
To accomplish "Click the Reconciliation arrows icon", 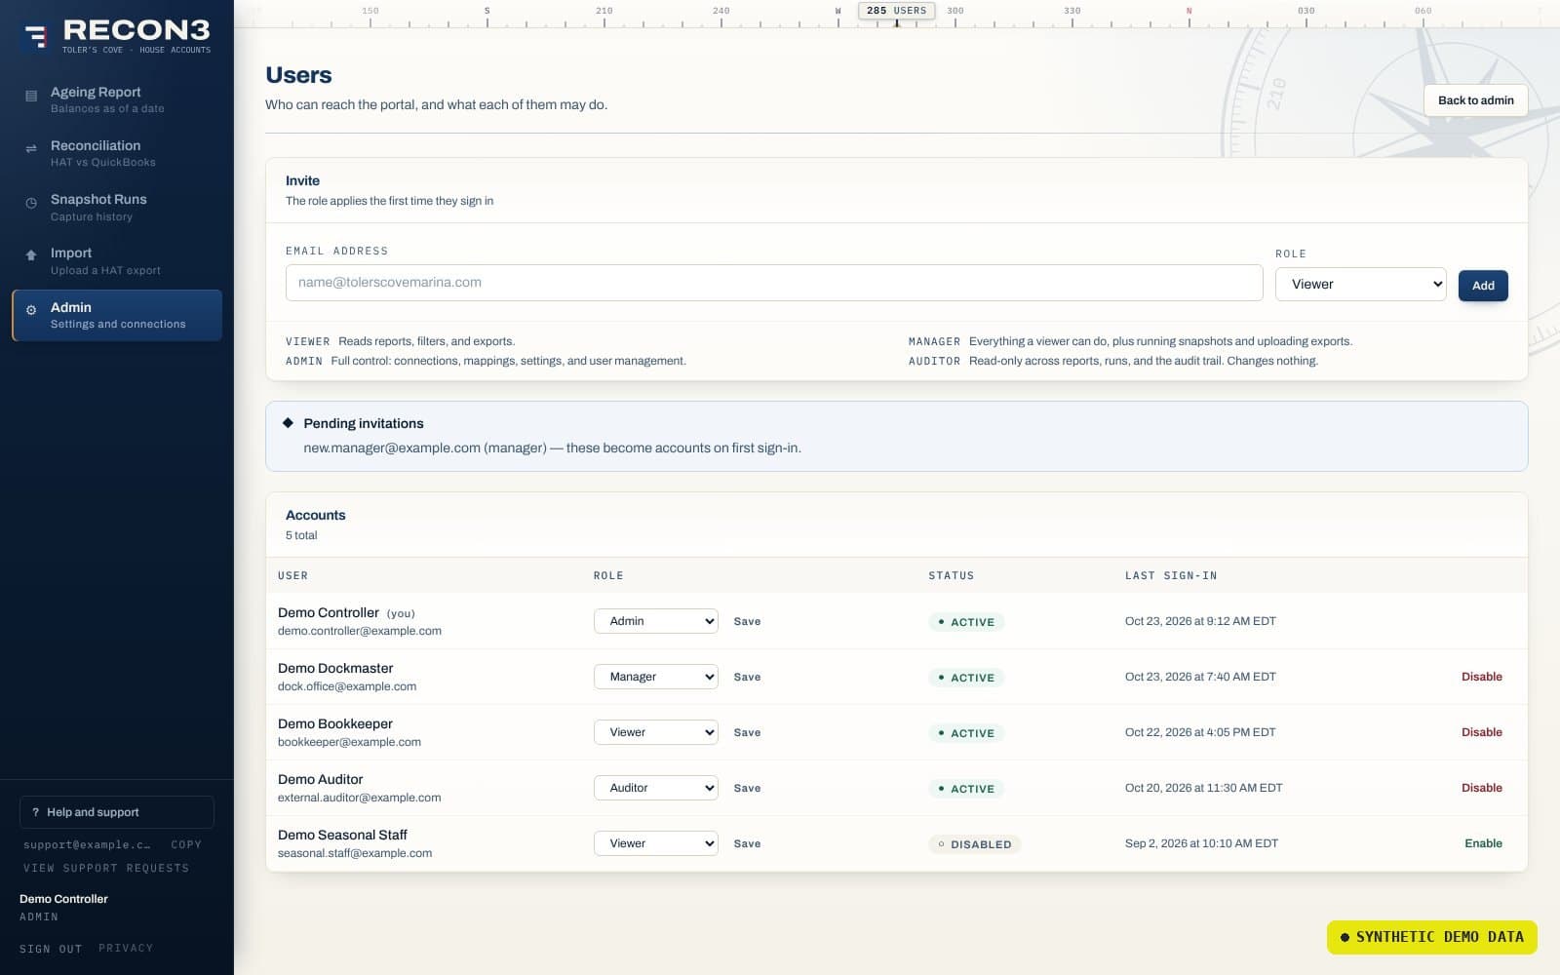I will (31, 149).
